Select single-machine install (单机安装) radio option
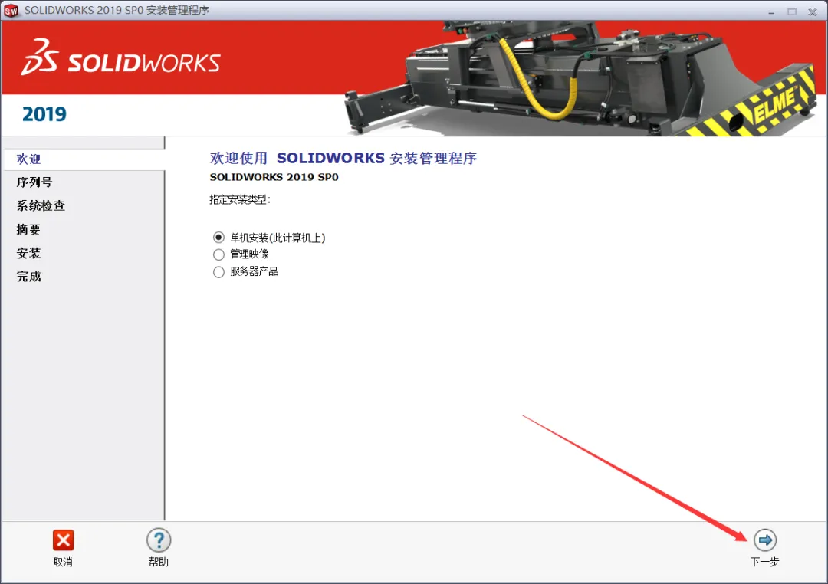This screenshot has width=828, height=584. [x=219, y=237]
